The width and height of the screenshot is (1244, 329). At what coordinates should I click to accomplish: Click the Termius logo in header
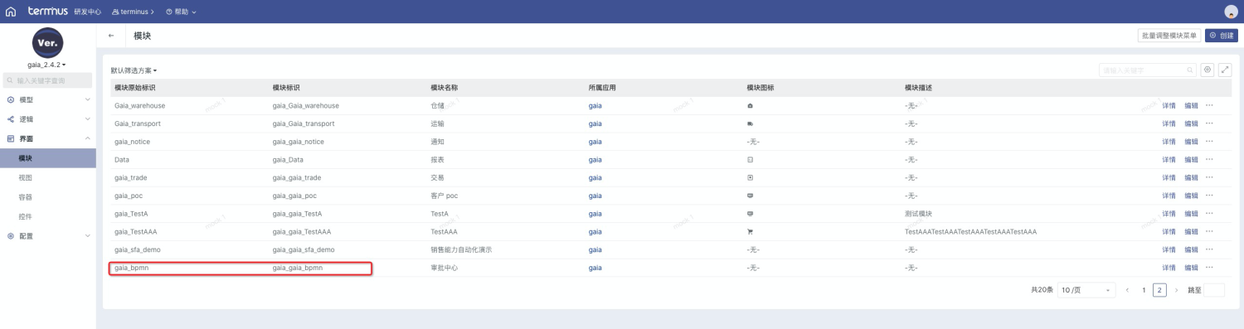click(x=47, y=12)
